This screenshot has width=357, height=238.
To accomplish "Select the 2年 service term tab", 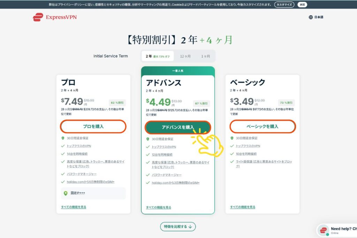I will point(158,56).
